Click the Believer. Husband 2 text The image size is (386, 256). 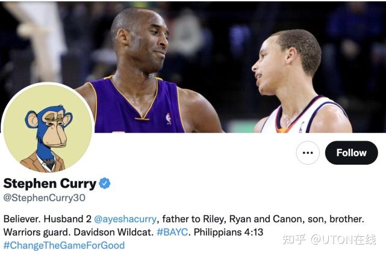[48, 219]
